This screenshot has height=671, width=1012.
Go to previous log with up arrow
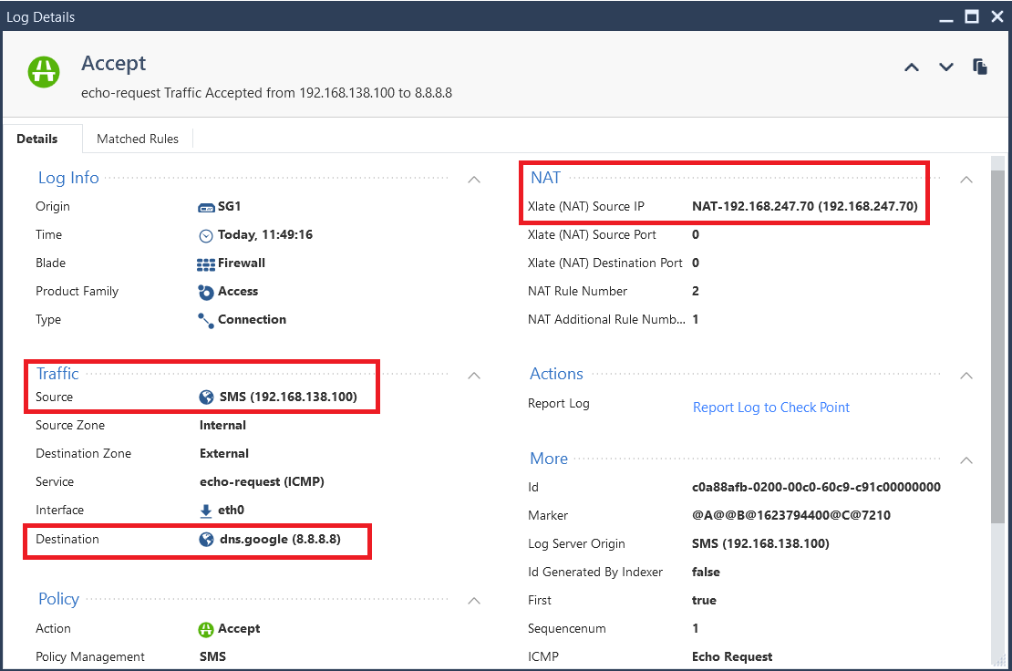(x=912, y=67)
